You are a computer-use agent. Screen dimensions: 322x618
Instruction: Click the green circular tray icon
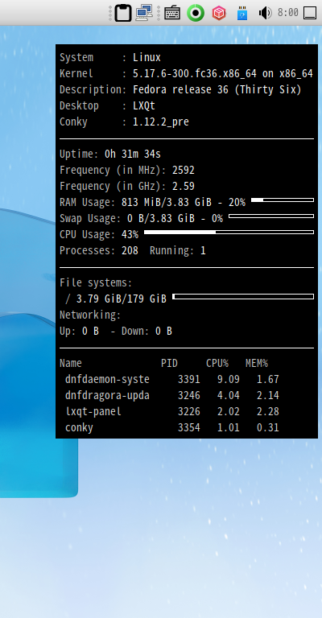click(x=196, y=13)
